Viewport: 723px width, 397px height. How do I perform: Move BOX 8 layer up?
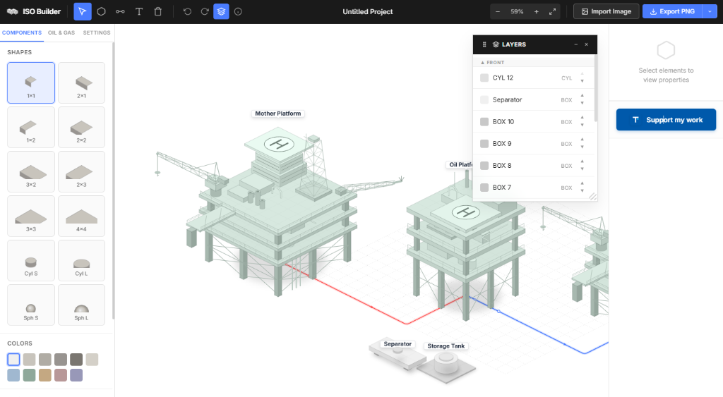(582, 161)
